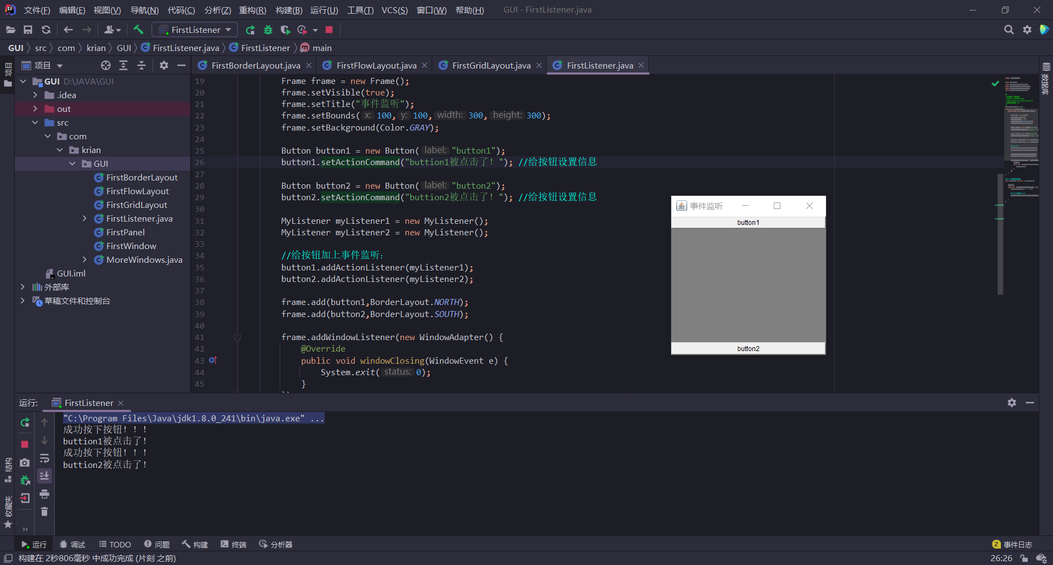Expand the 外部库 tree node
Screen dimensions: 1053x565
pyautogui.click(x=22, y=287)
